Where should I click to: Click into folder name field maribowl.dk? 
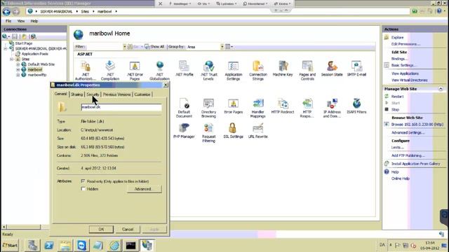tap(121, 107)
